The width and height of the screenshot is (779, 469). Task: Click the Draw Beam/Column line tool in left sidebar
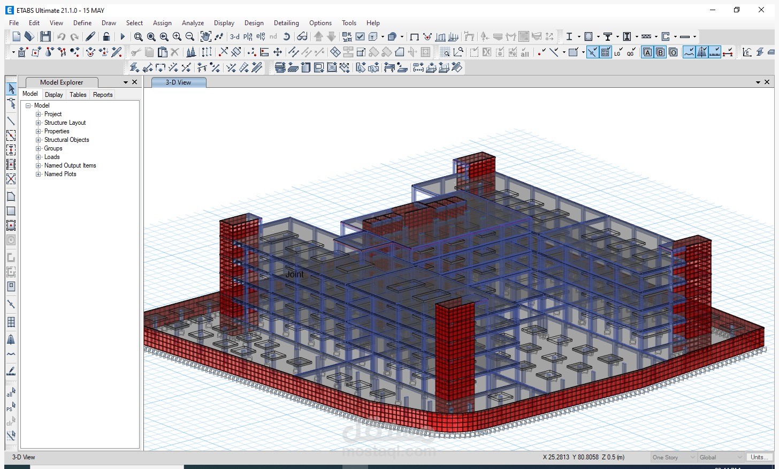(x=11, y=121)
